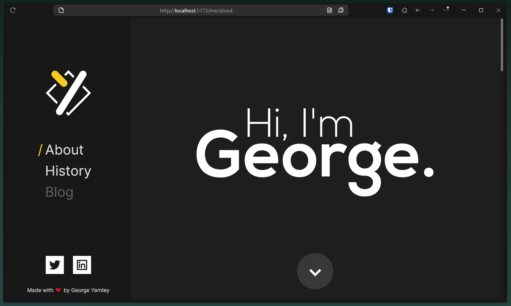Open reader view from the address bar
This screenshot has width=511, height=306.
329,10
